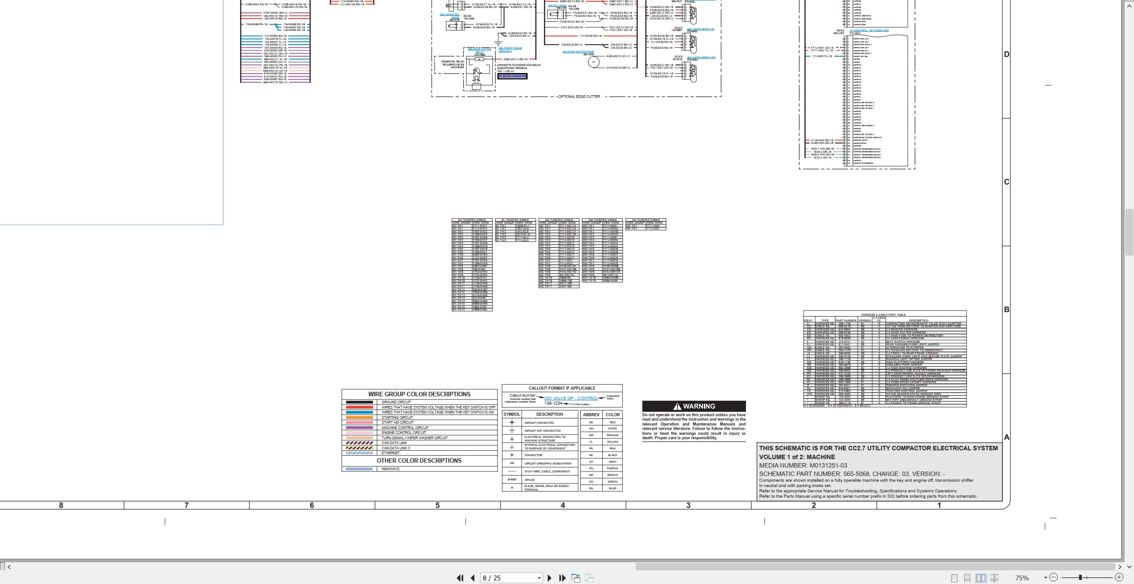Click the TO MATING CONNECTOR blue label
1134x584 pixels.
click(513, 76)
